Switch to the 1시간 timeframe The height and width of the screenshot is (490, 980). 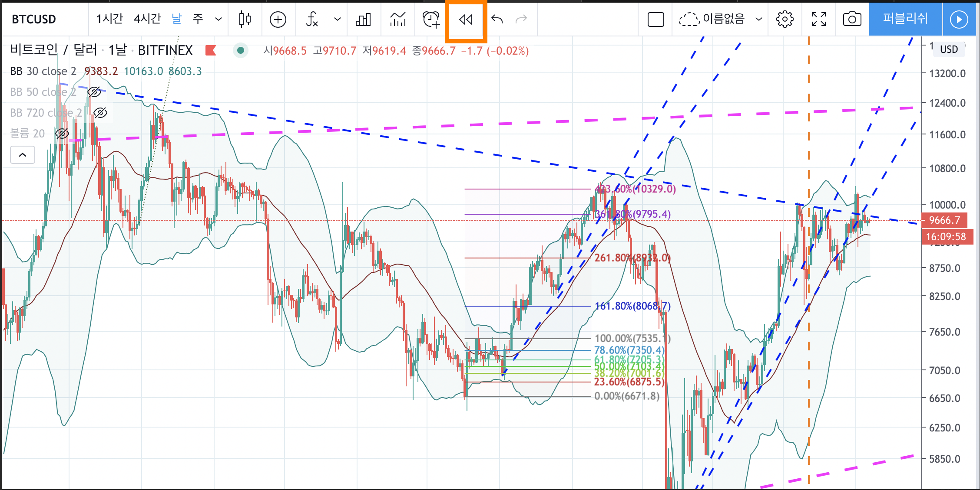tap(109, 19)
